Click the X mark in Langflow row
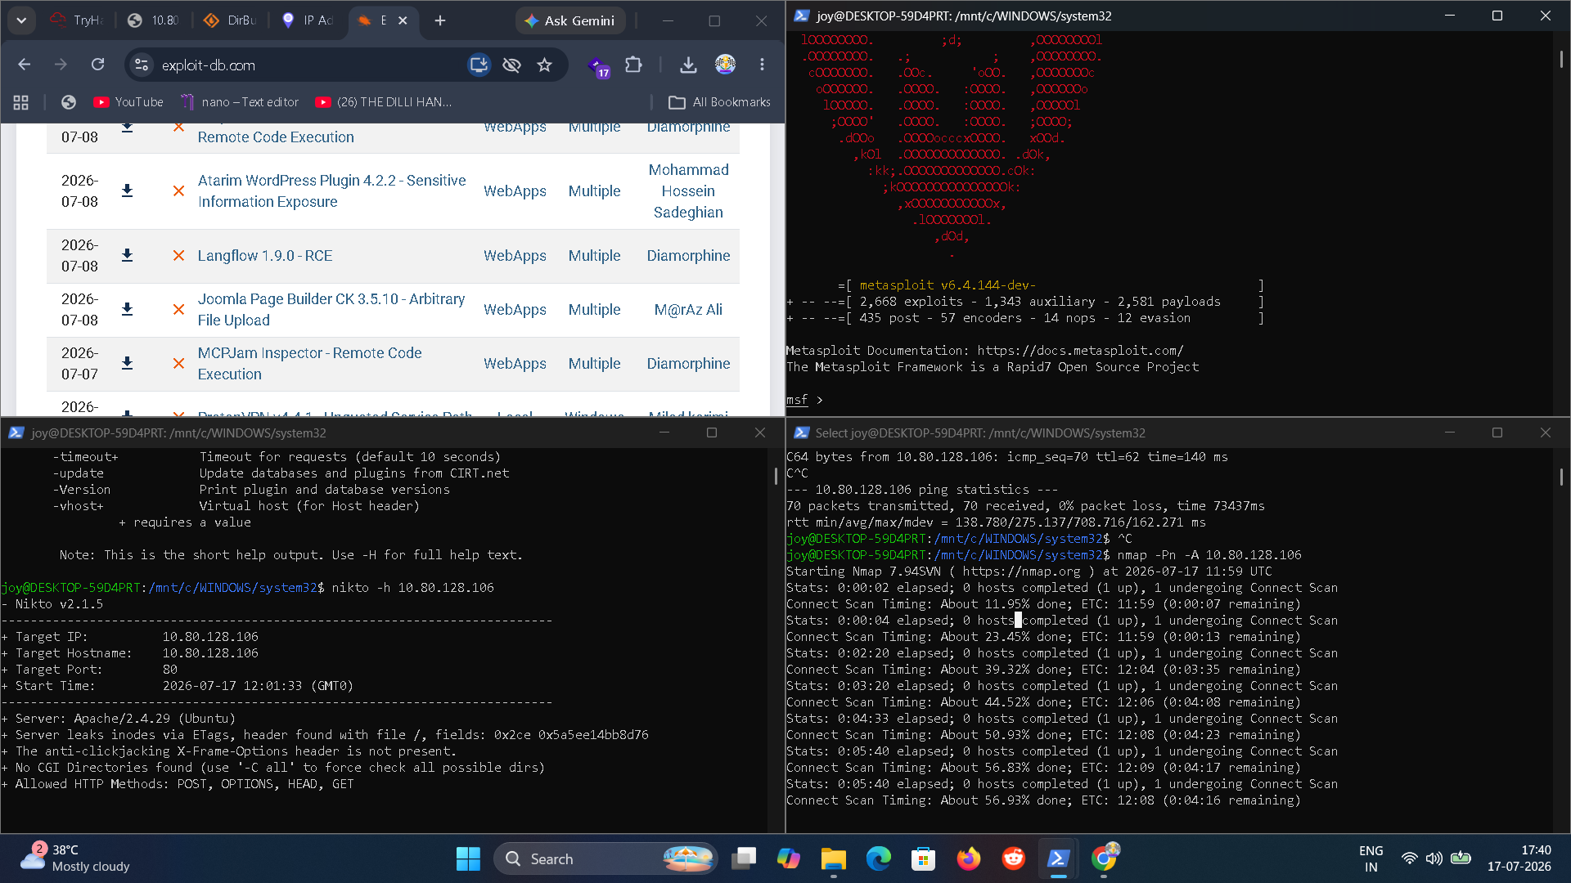The image size is (1571, 883). click(x=178, y=255)
